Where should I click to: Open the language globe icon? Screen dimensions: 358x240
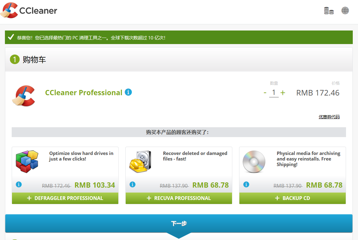(345, 10)
